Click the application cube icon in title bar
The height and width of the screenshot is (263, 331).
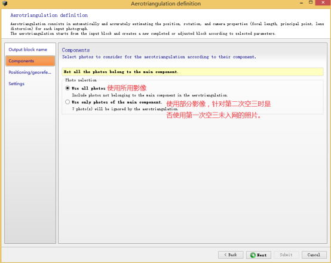(x=5, y=3)
